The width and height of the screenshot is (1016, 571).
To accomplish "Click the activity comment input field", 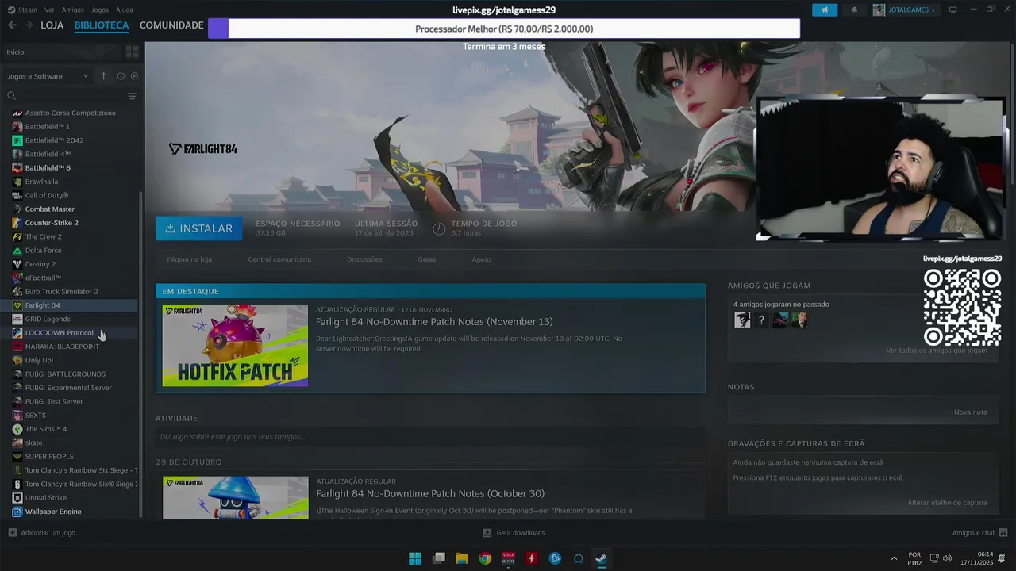I will [430, 437].
